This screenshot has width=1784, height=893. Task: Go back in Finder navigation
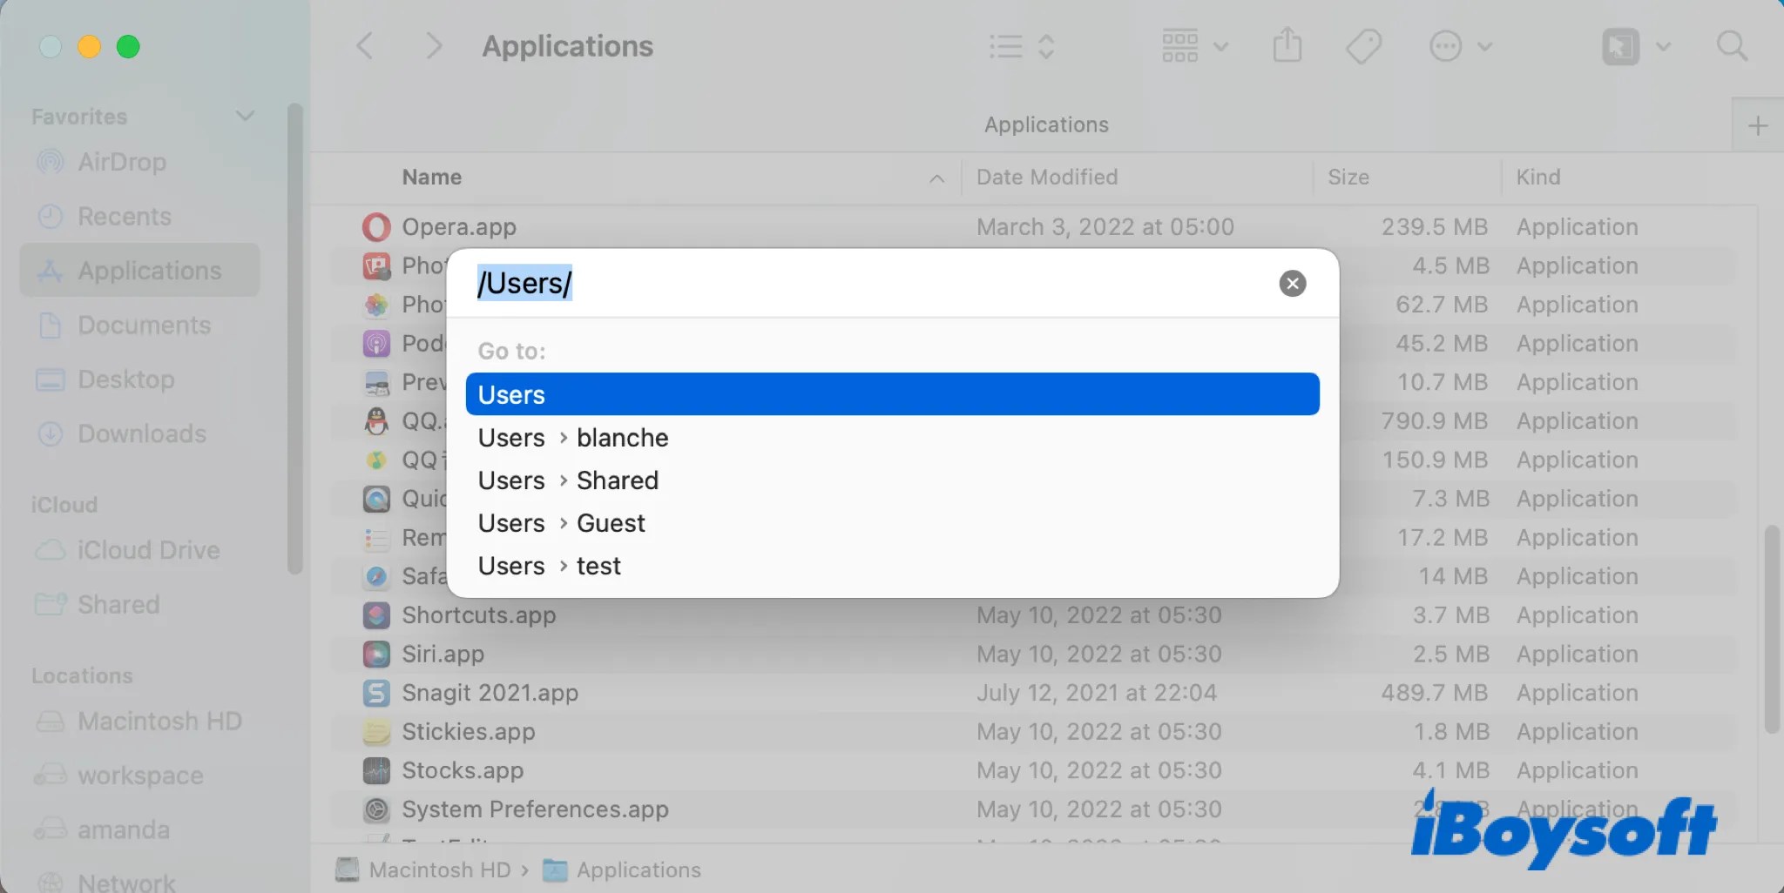[366, 46]
